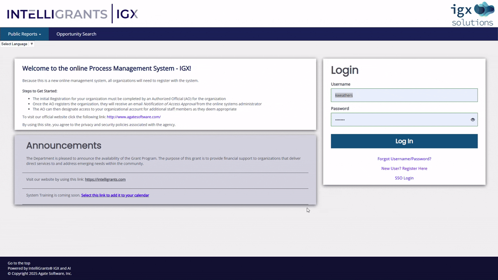Open the SSO Login link
This screenshot has height=280, width=498.
(404, 178)
